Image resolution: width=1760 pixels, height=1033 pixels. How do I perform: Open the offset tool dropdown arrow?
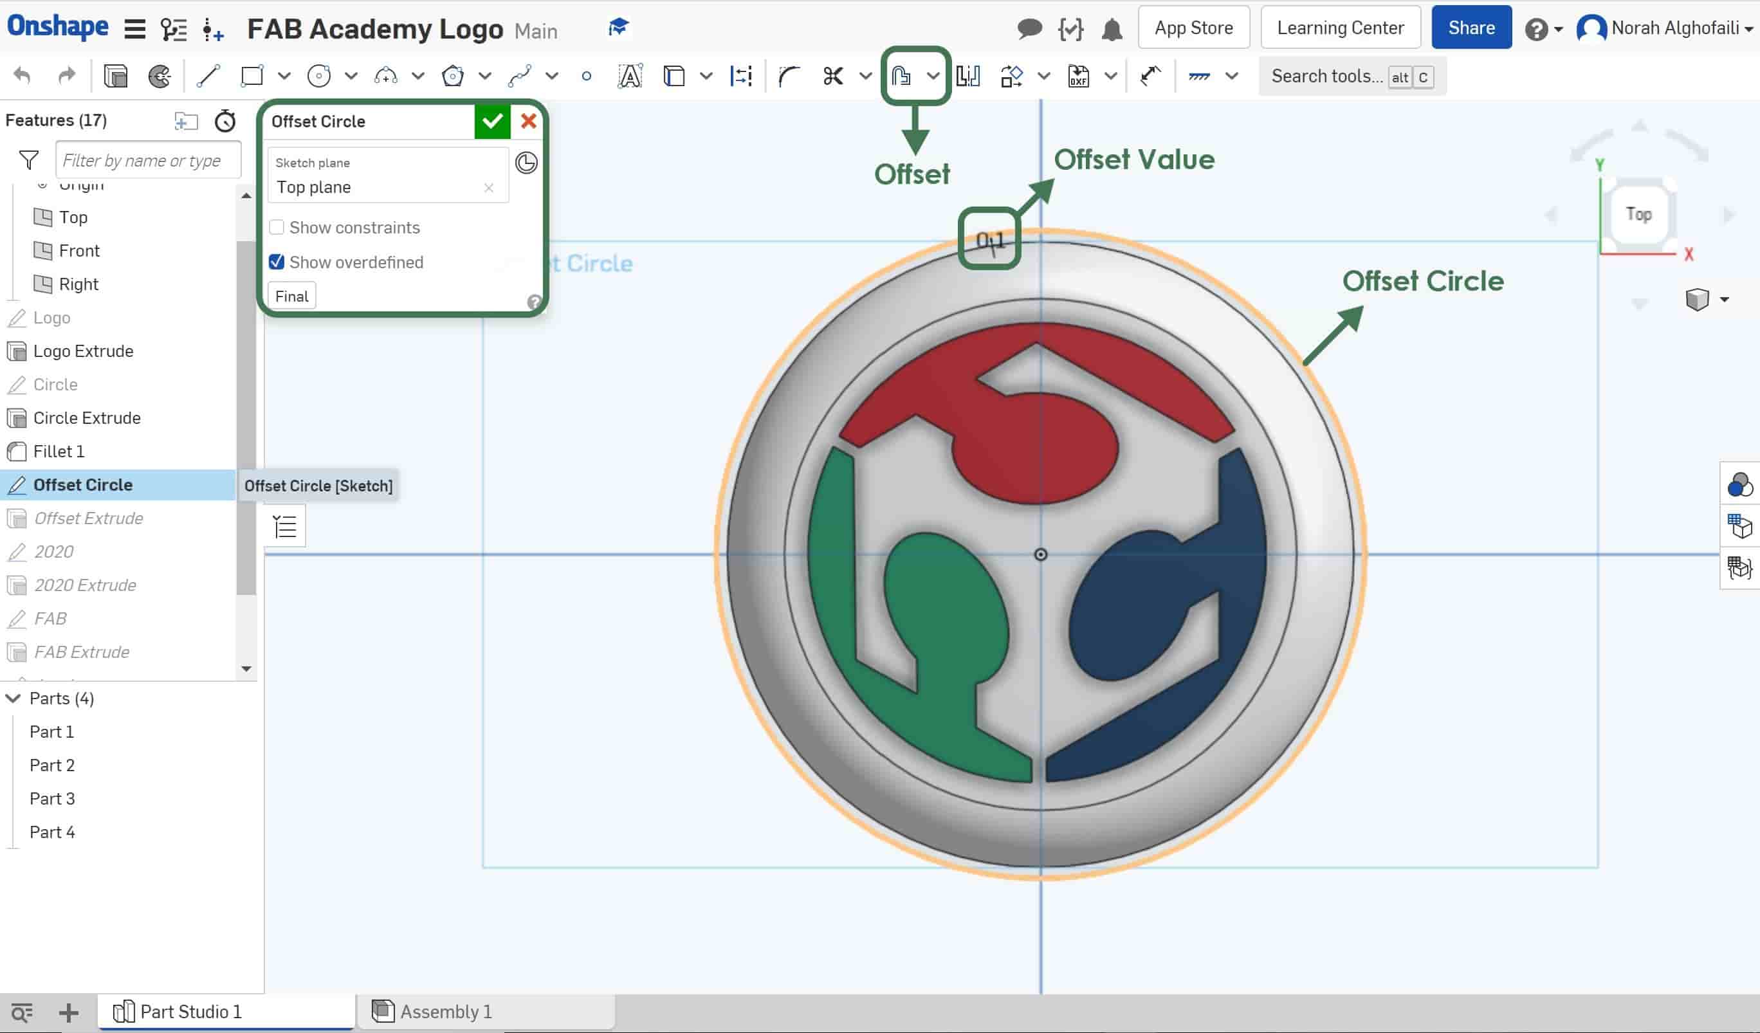click(933, 75)
